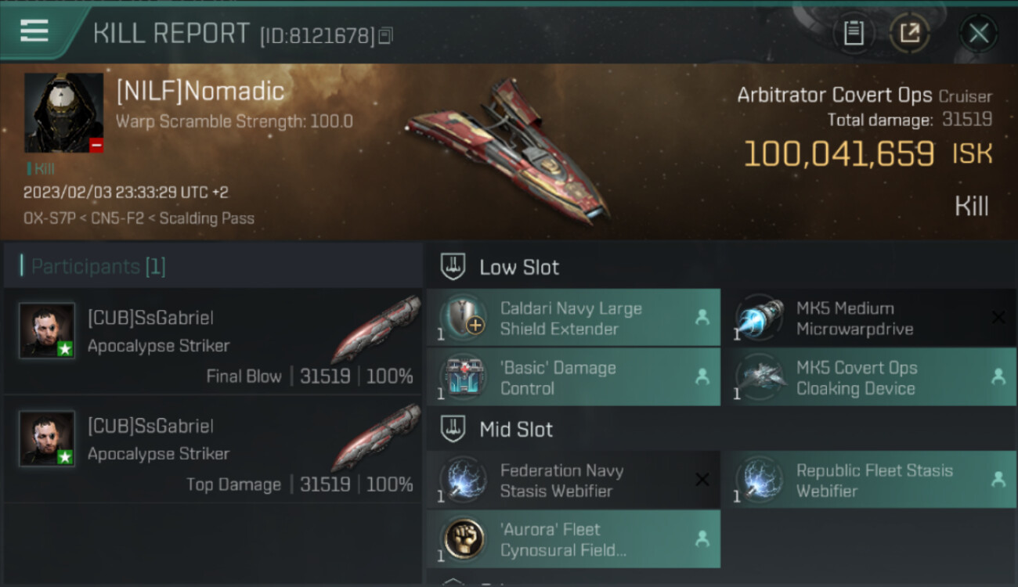
Task: Select the MK5 Medium Microwarpdrive module
Action: (870, 318)
